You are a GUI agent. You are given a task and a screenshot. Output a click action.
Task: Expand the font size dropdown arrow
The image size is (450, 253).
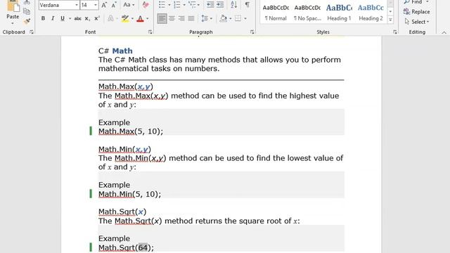point(96,5)
